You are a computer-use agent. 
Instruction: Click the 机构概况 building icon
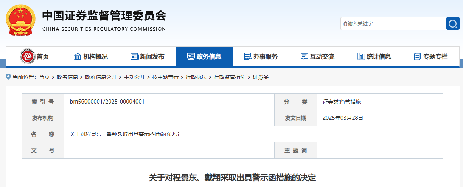click(x=78, y=57)
